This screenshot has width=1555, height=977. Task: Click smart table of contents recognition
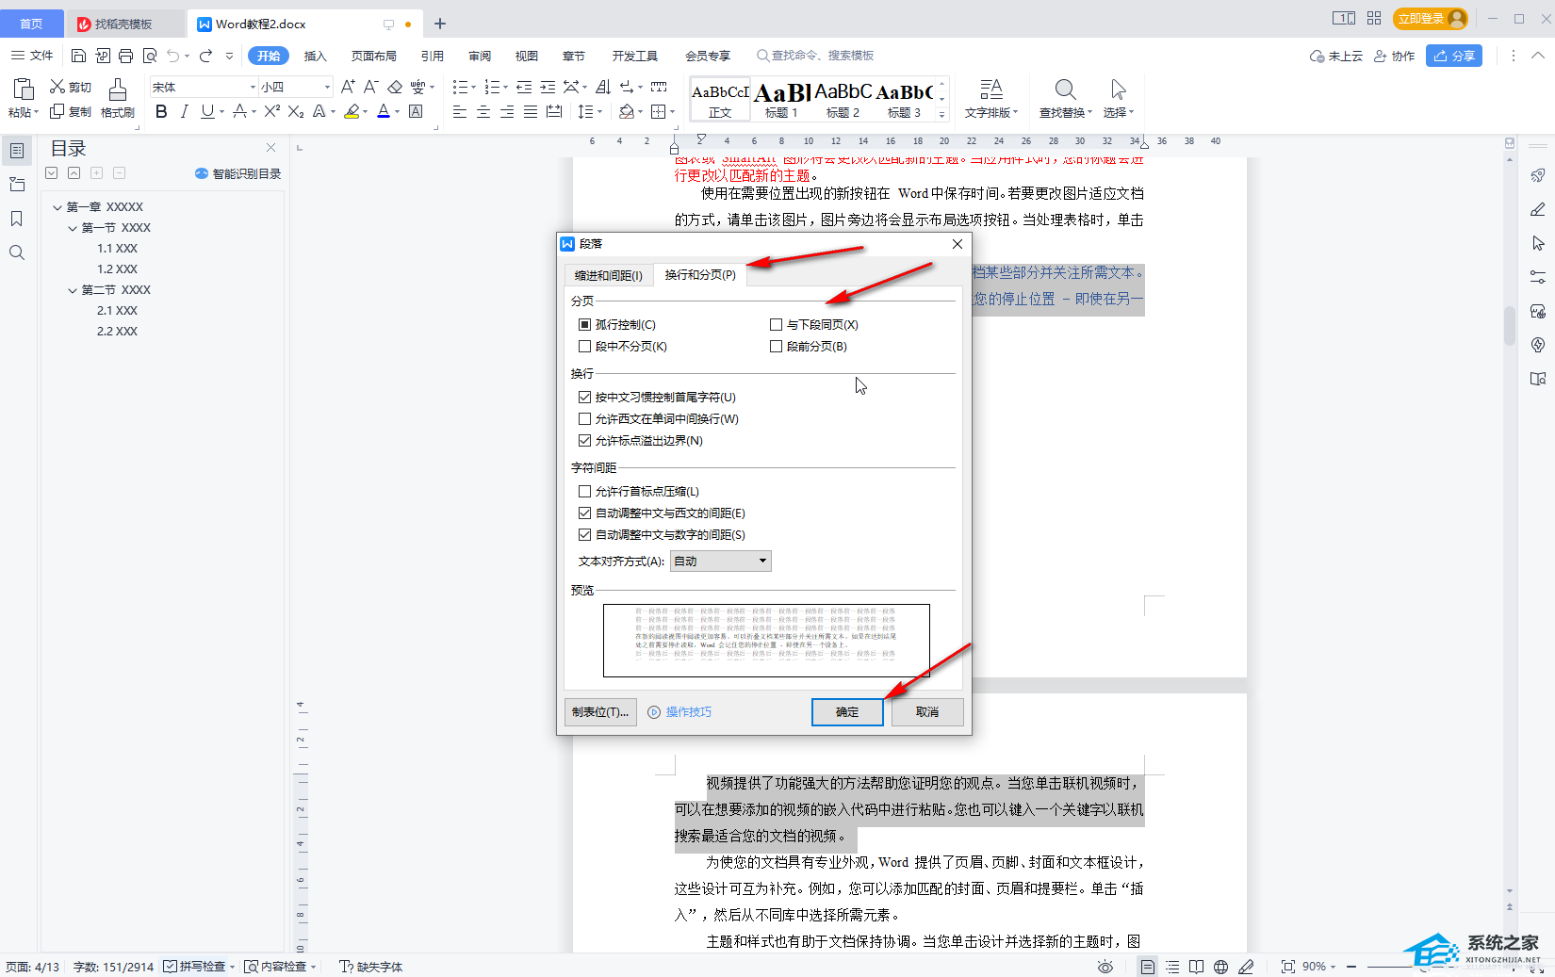pyautogui.click(x=237, y=173)
